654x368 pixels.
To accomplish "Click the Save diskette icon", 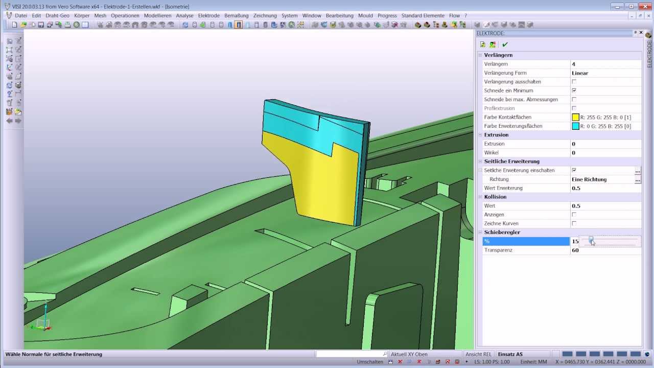I will tap(41, 25).
